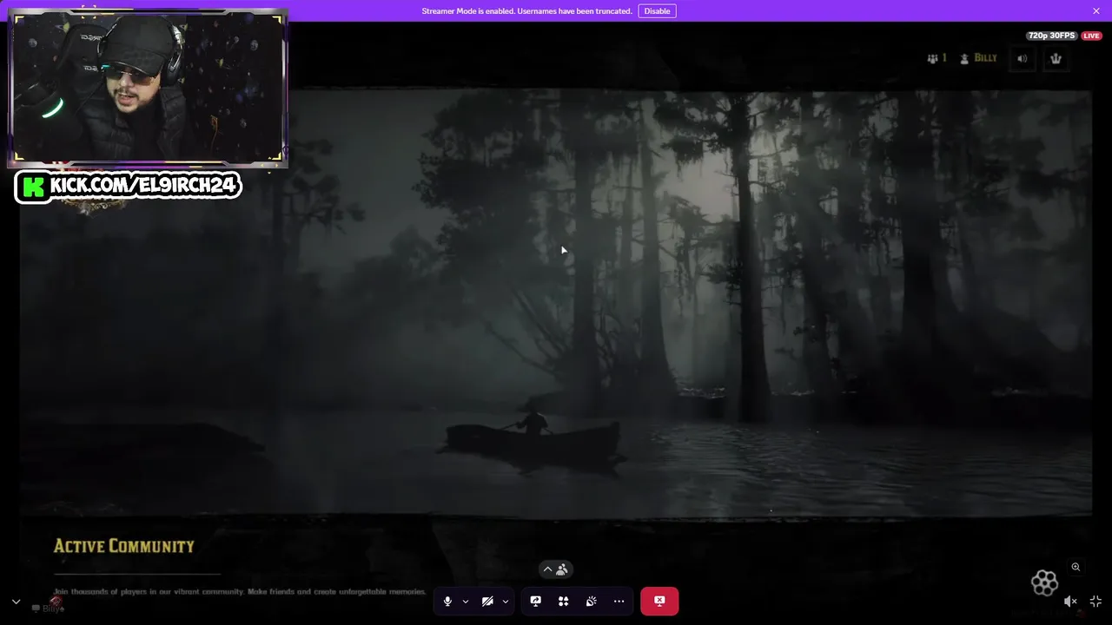Mute the microphone in call controls
Image resolution: width=1112 pixels, height=625 pixels.
point(447,601)
